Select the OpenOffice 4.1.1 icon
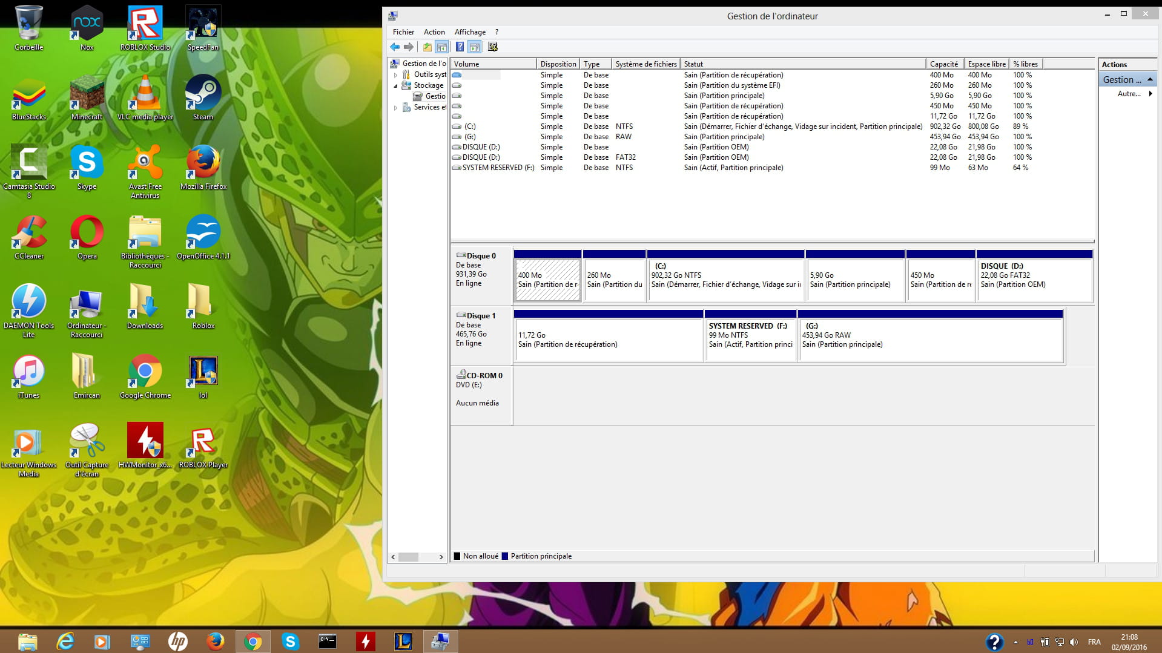Screen dimensions: 1162x653 (x=203, y=237)
